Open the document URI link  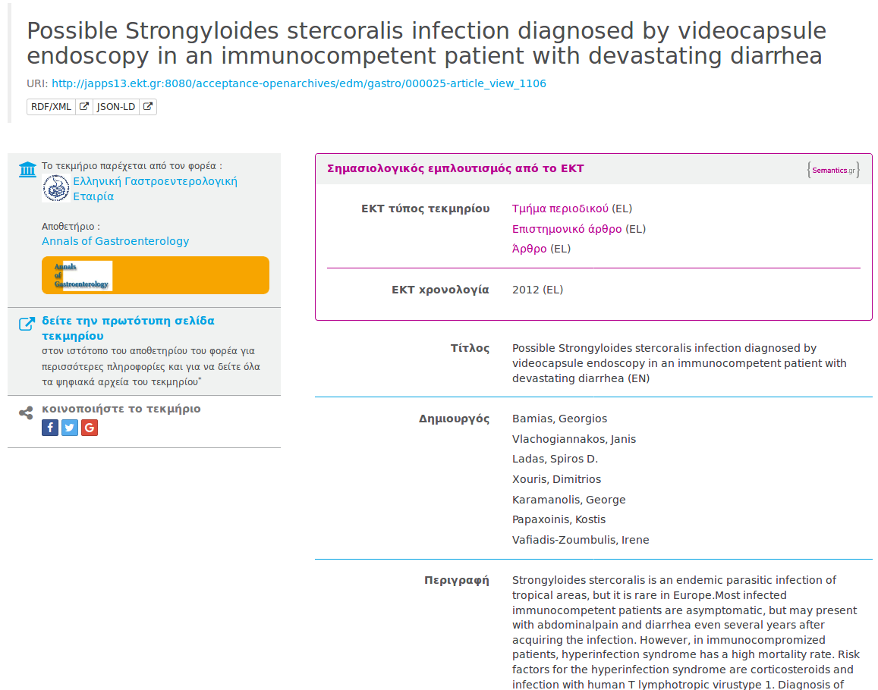pyautogui.click(x=298, y=83)
